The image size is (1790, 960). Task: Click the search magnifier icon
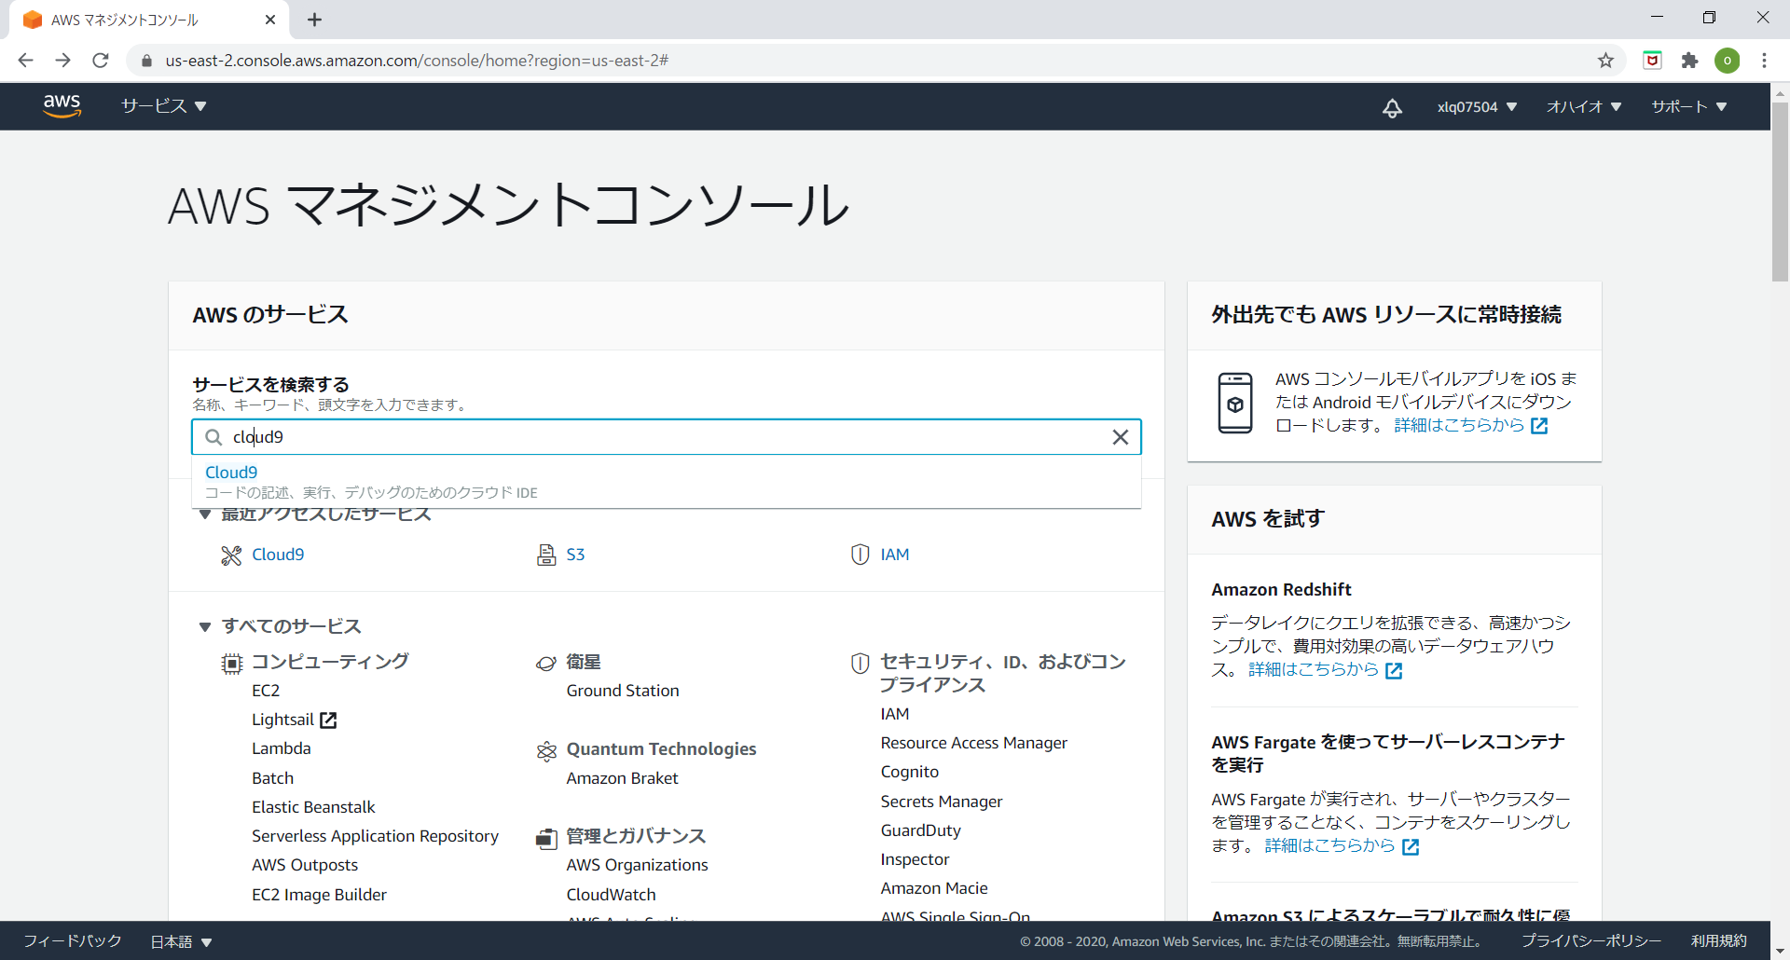pos(213,437)
